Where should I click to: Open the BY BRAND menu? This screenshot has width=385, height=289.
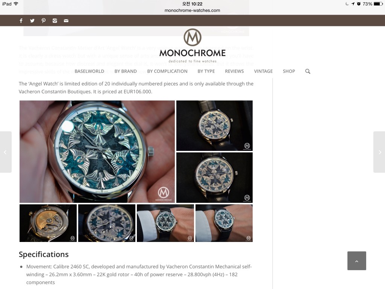126,71
